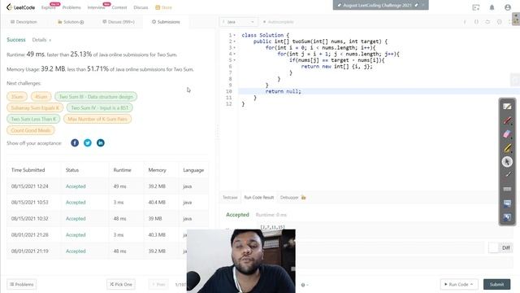
Task: Collapse the twoSum method fold arrow on line 2
Action: [235, 42]
